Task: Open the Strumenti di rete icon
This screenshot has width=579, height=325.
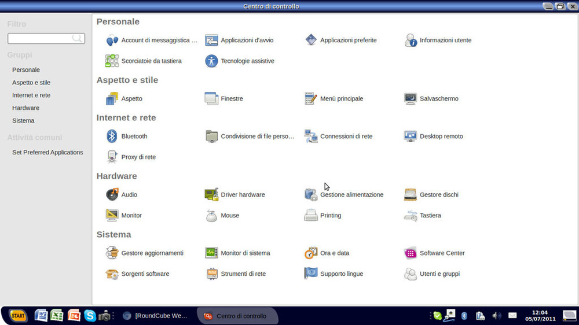Action: 211,274
